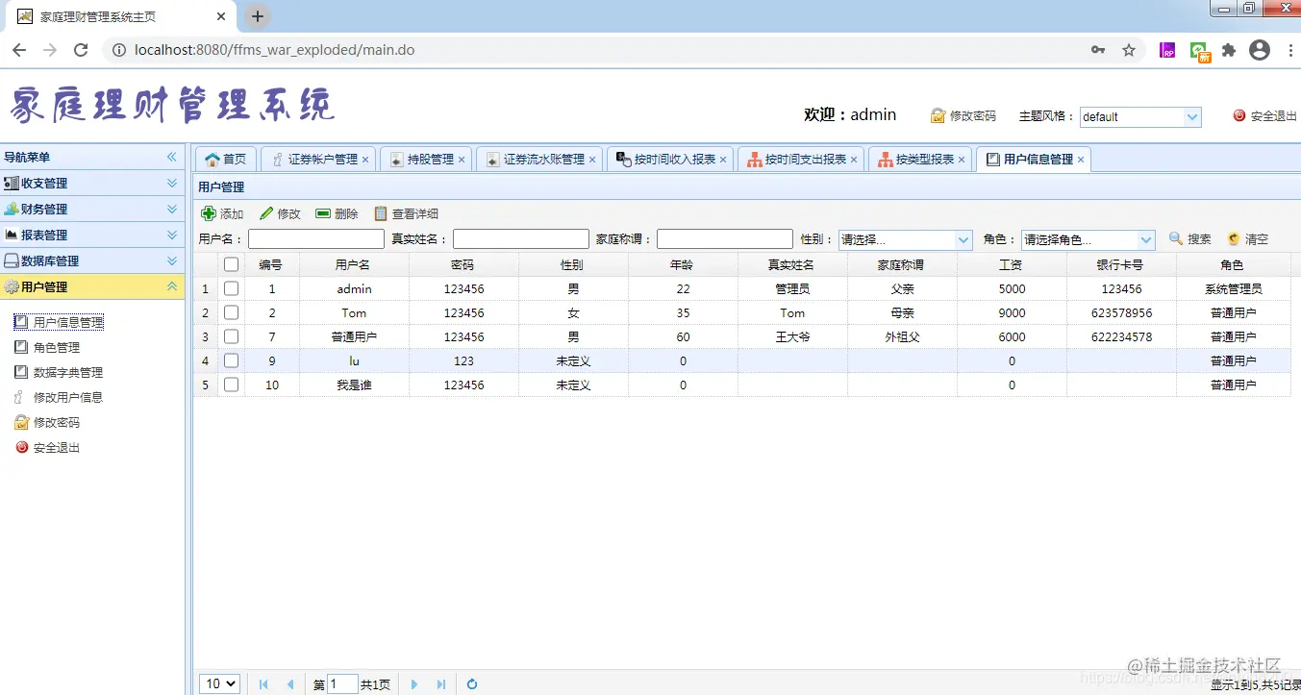Open the Chrome profile avatar icon
This screenshot has width=1301, height=695.
tap(1260, 50)
